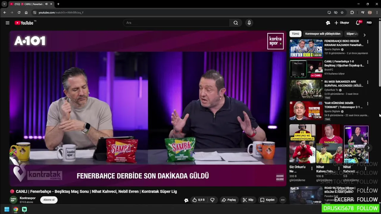
Task: Bookmark this page with the star icon
Action: point(342,12)
